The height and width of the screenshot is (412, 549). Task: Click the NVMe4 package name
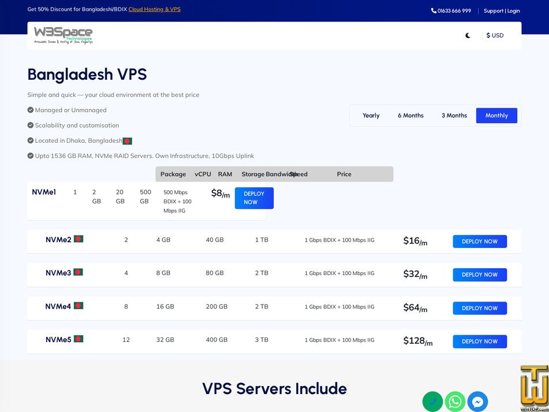click(x=58, y=307)
